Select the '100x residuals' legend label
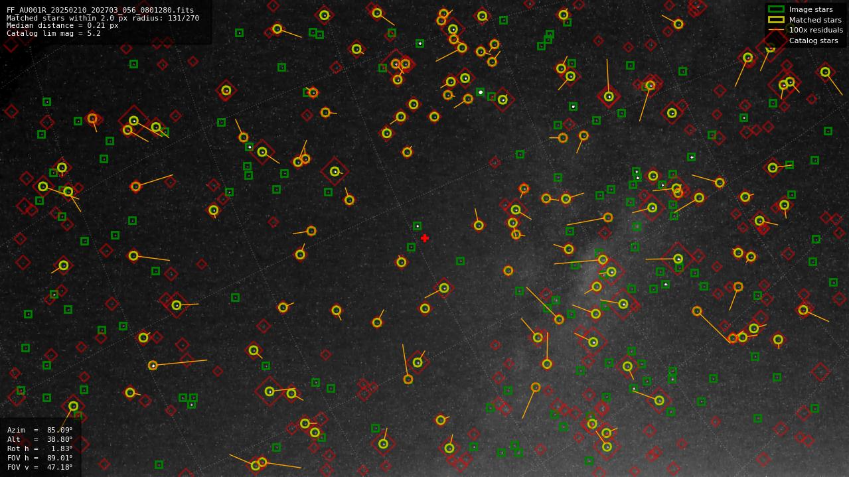This screenshot has height=477, width=849. pyautogui.click(x=816, y=30)
